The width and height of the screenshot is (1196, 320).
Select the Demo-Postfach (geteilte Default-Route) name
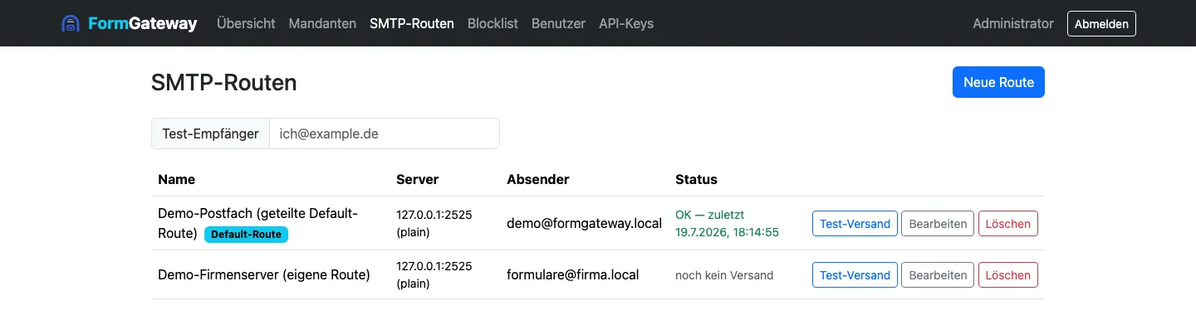click(x=257, y=223)
